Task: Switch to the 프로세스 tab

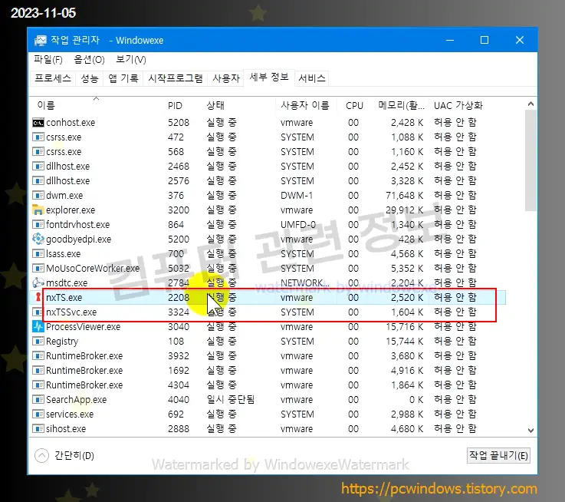Action: 53,78
